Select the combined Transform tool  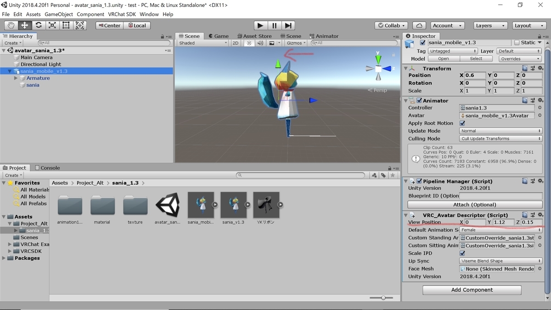click(x=80, y=25)
